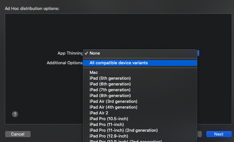Click the Next button
Screen dimensions: 234x142
[219, 134]
